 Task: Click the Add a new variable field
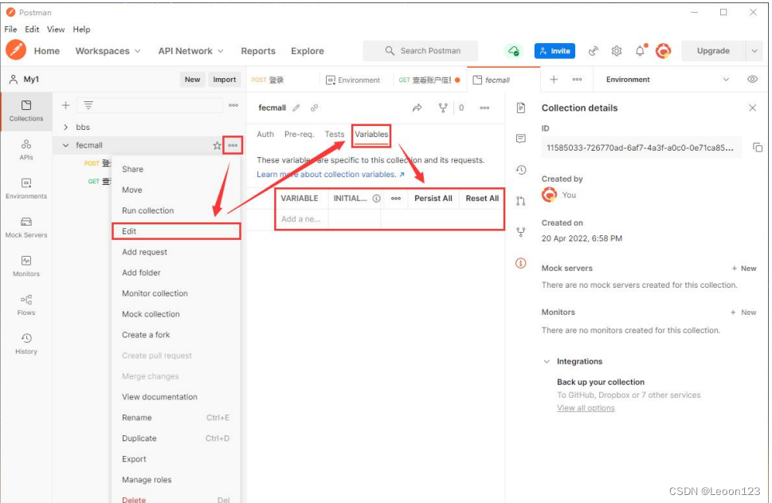tap(301, 218)
